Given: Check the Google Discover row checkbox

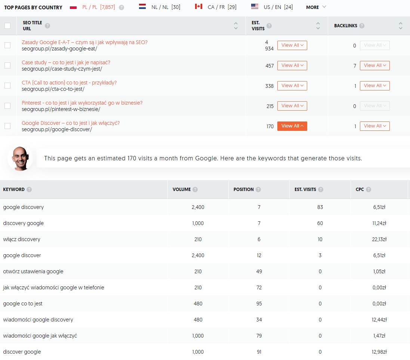Looking at the screenshot, I should (x=7, y=126).
